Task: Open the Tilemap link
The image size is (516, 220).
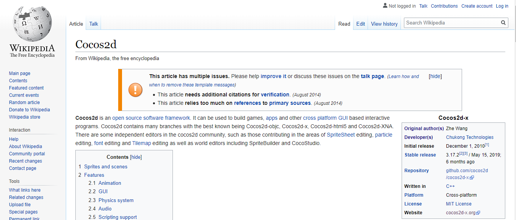Action: tap(142, 143)
